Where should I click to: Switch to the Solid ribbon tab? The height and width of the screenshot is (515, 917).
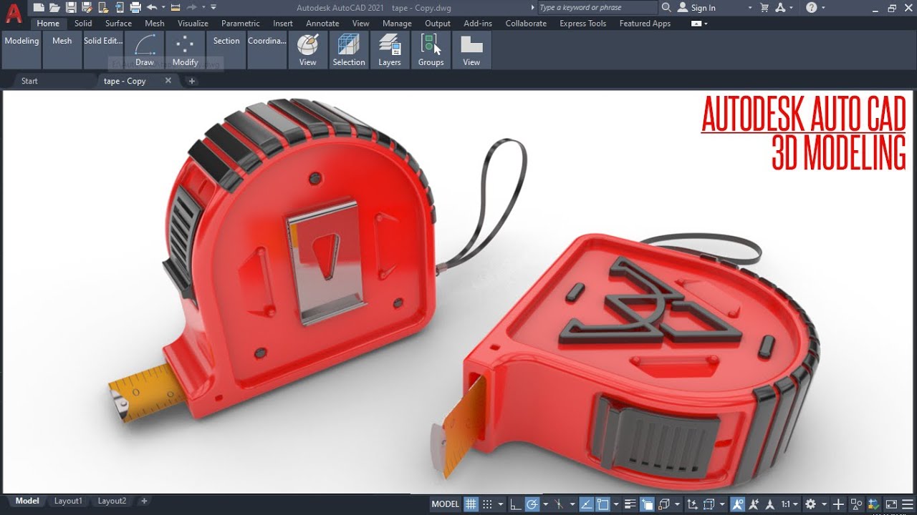click(x=83, y=23)
